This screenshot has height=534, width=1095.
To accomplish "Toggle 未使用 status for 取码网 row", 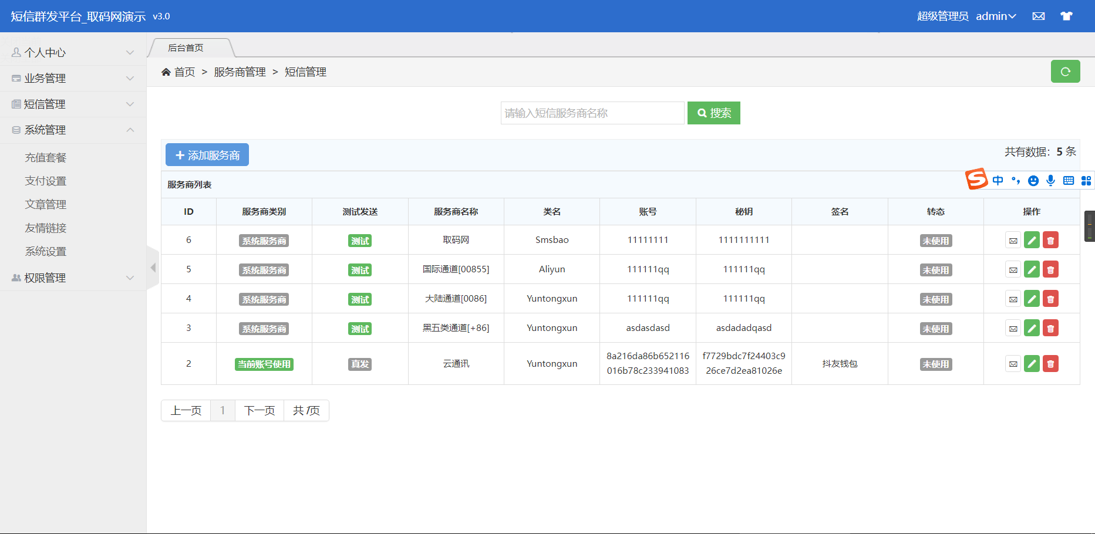I will pyautogui.click(x=935, y=241).
